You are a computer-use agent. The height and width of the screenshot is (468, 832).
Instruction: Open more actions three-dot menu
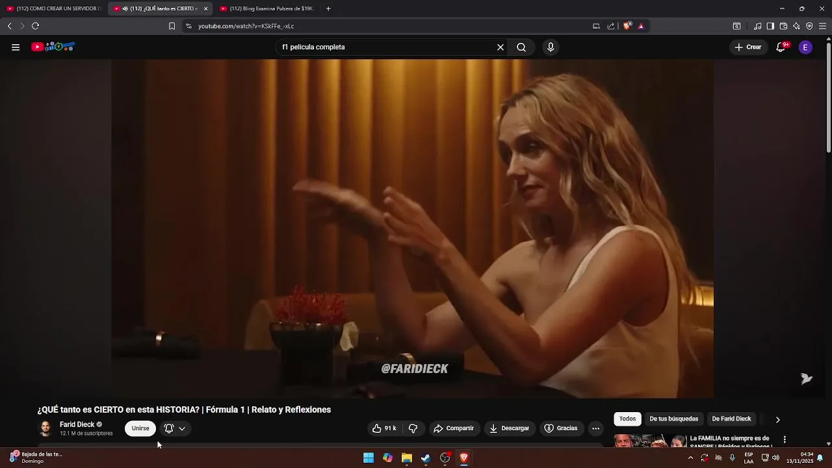pos(595,428)
